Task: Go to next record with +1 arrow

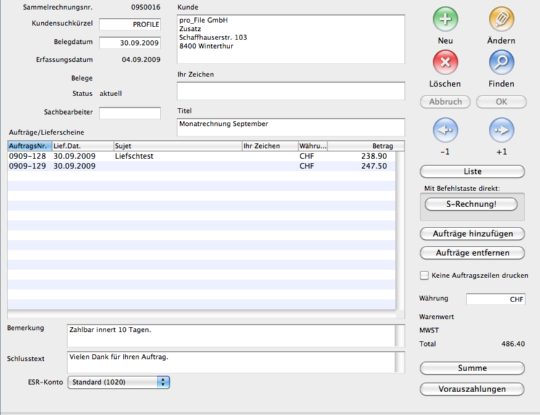Action: coord(501,130)
